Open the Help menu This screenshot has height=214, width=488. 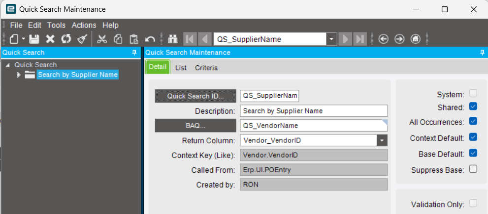coord(110,25)
